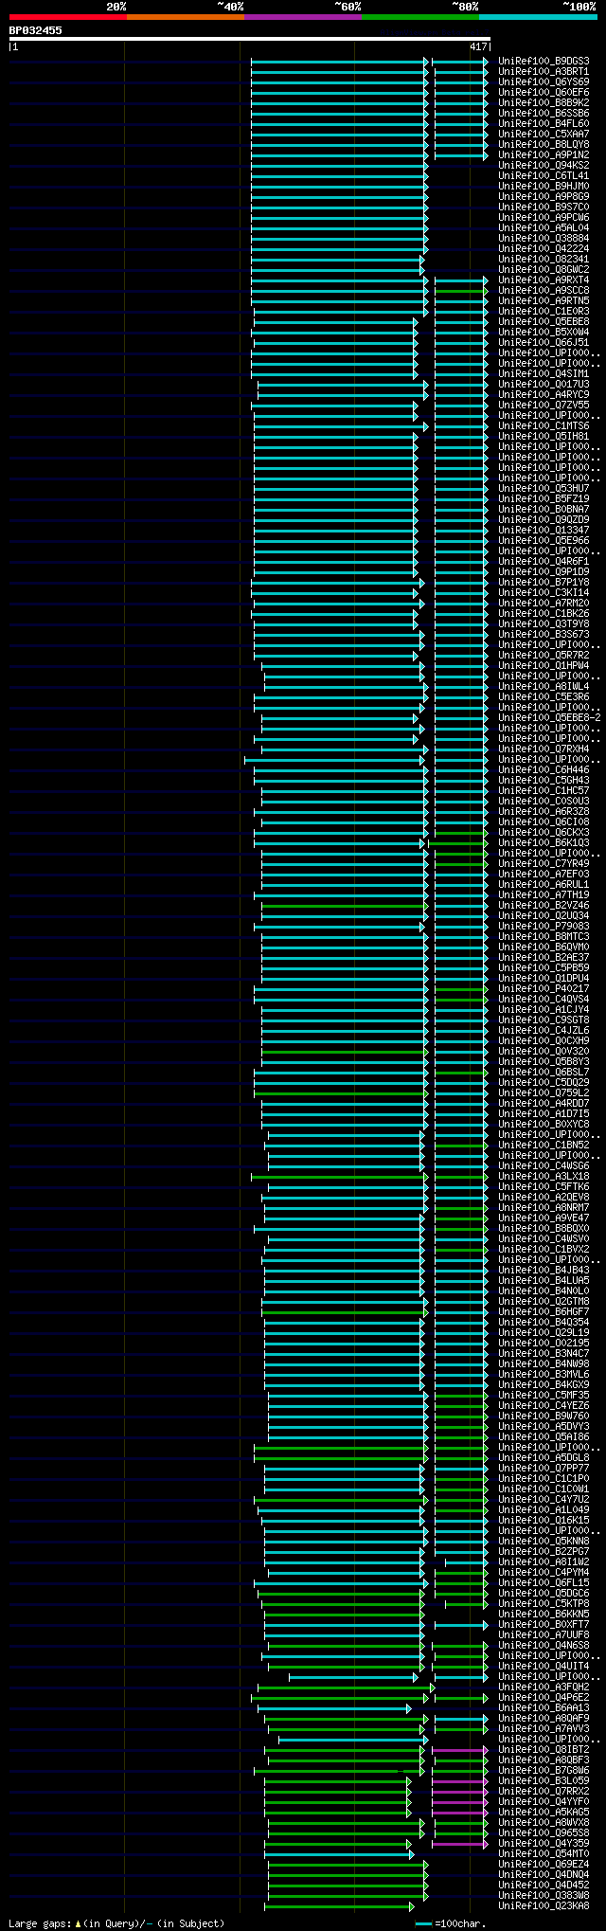Select the UniRef100_C1MTS6 row label
This screenshot has width=606, height=1931.
(544, 425)
